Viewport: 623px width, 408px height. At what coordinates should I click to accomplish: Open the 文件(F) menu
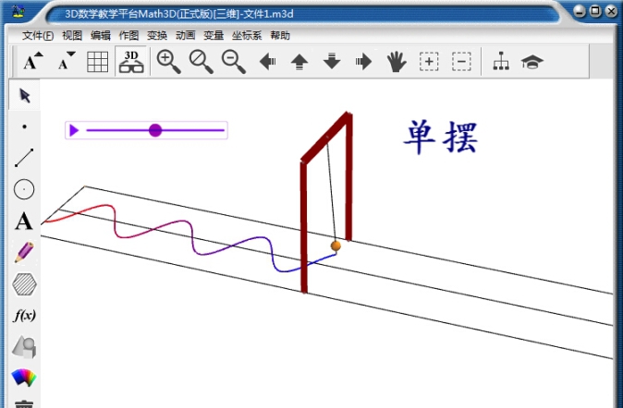(x=38, y=36)
